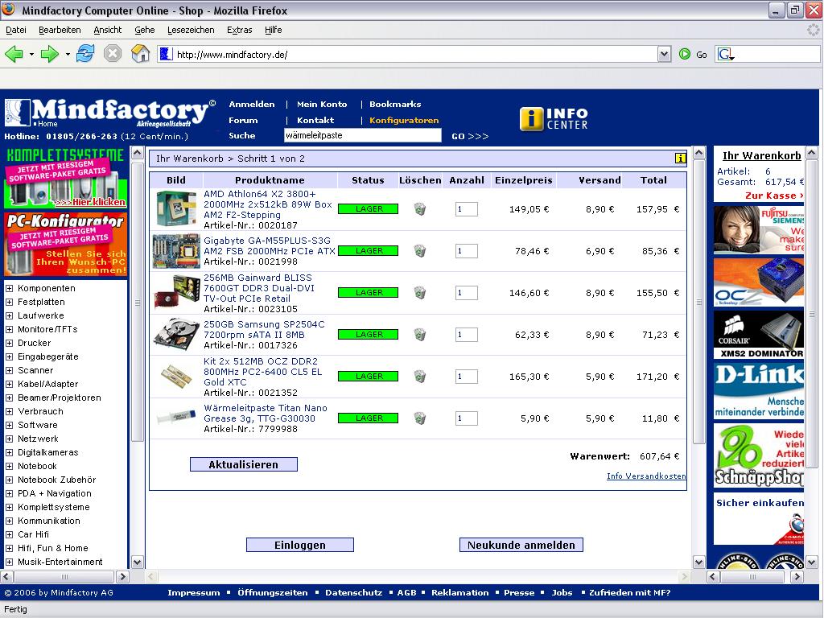Click the green Go button icon
This screenshot has height=618, width=824.
pos(684,54)
